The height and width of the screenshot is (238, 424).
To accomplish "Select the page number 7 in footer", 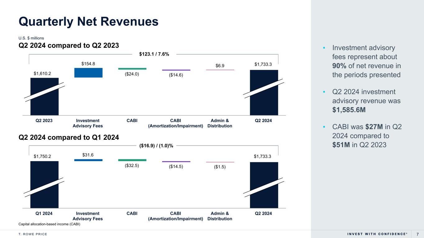I will point(417,234).
